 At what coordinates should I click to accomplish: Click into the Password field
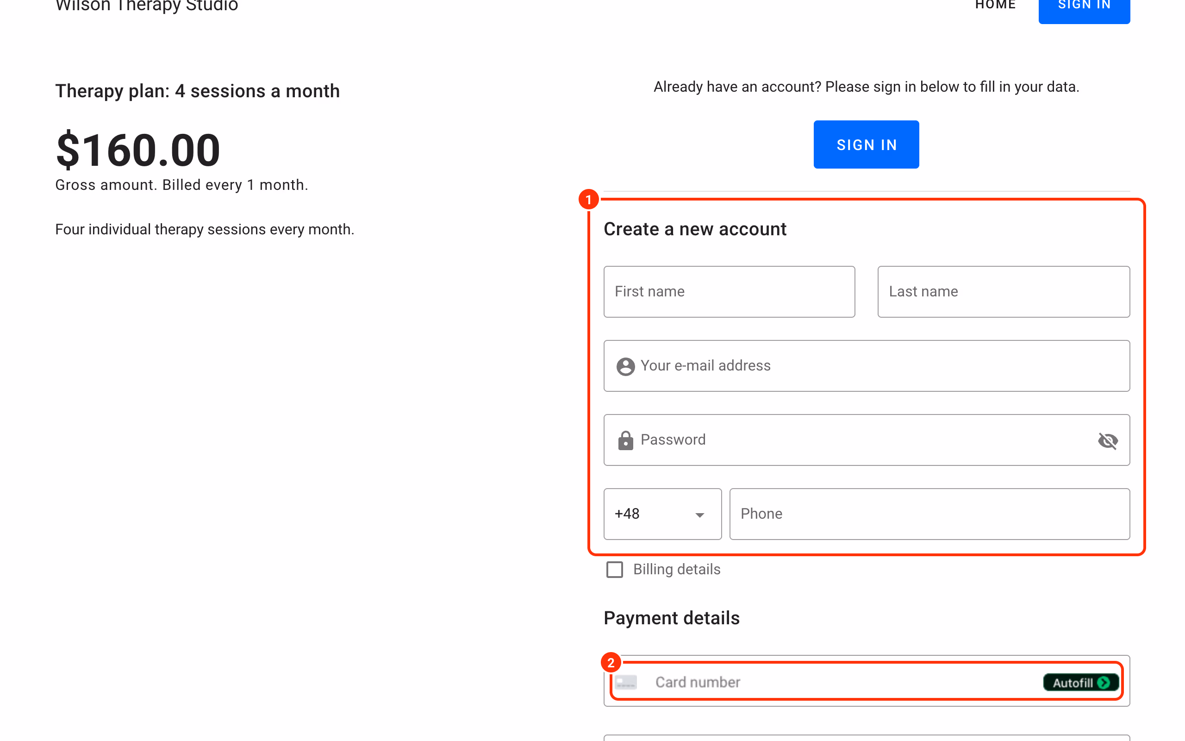click(867, 440)
